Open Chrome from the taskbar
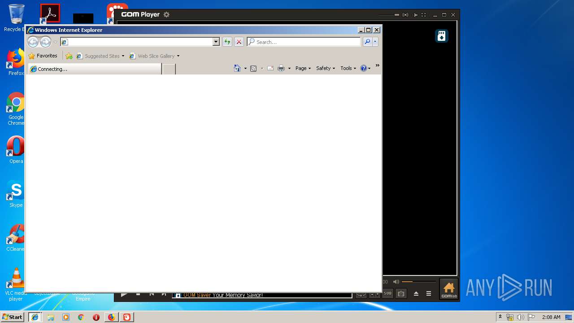Viewport: 574px width, 323px height. point(81,317)
